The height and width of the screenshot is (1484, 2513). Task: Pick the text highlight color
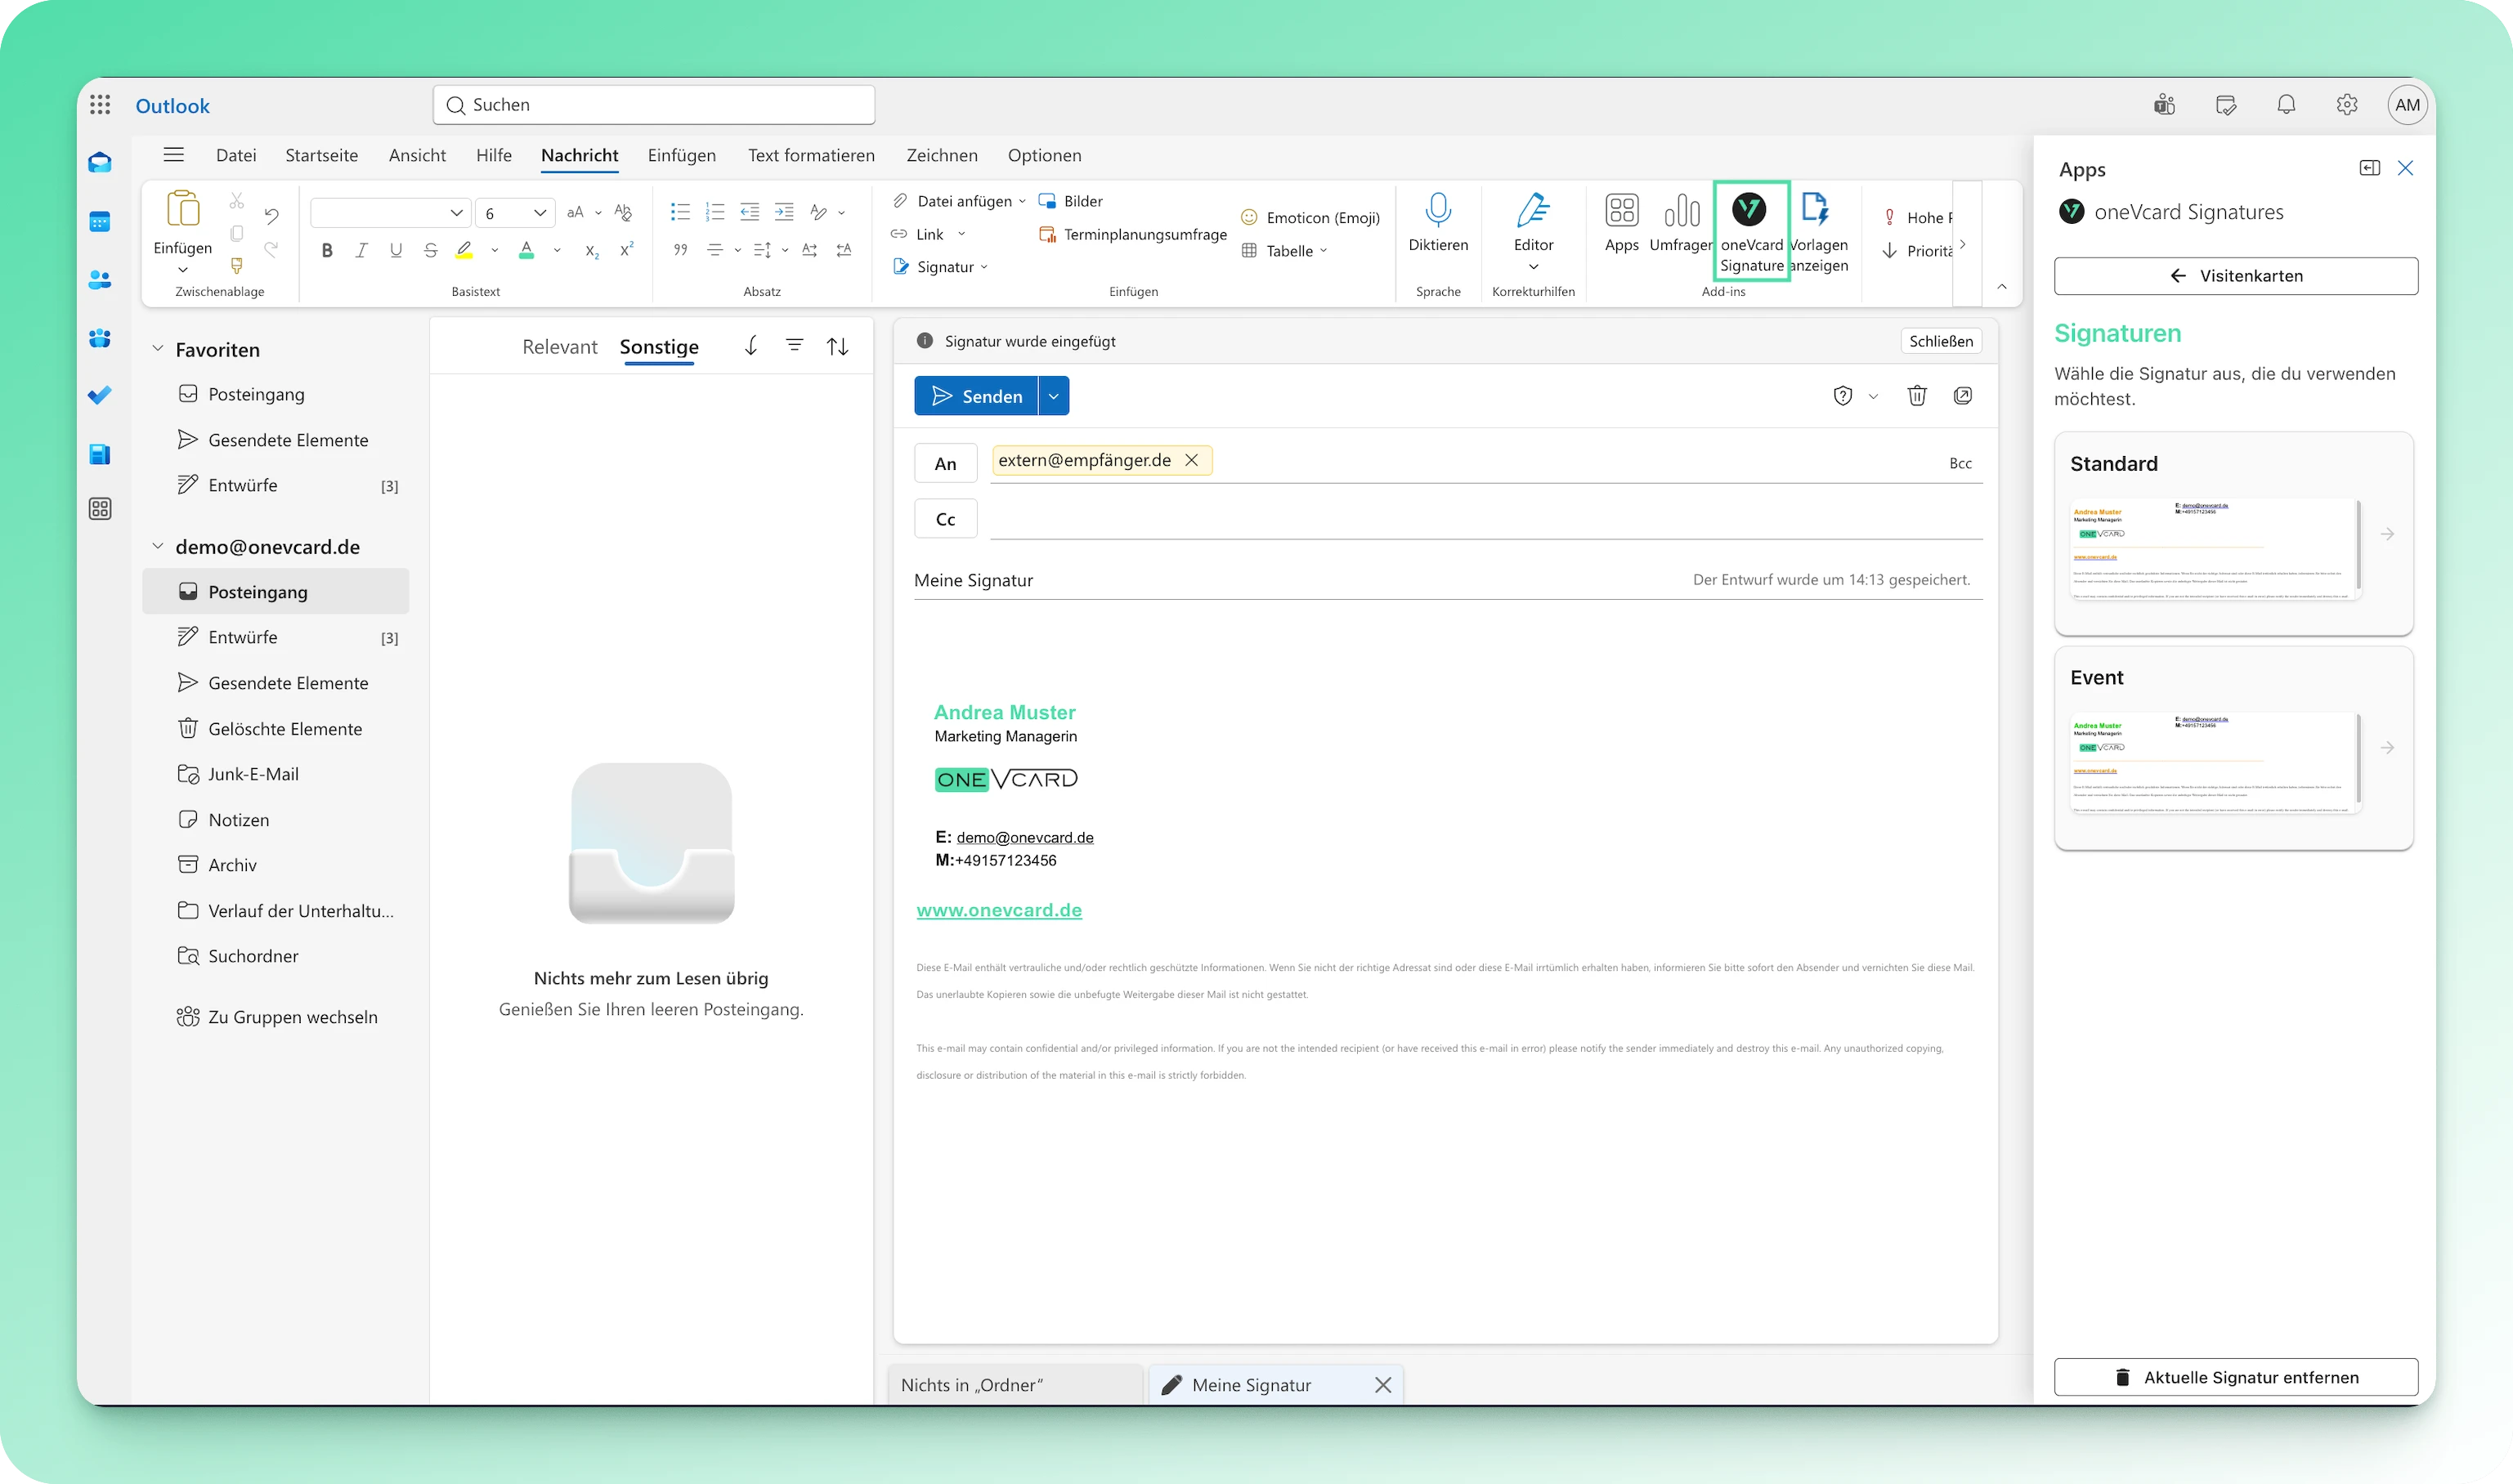464,251
